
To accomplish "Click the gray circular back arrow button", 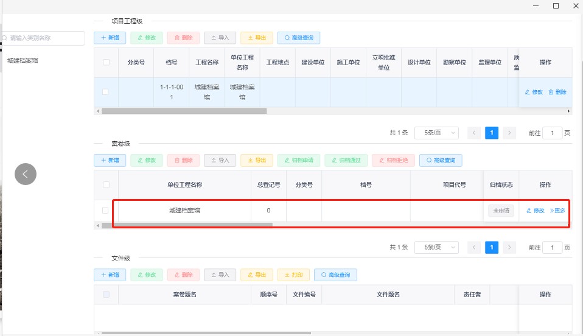I will pyautogui.click(x=26, y=173).
